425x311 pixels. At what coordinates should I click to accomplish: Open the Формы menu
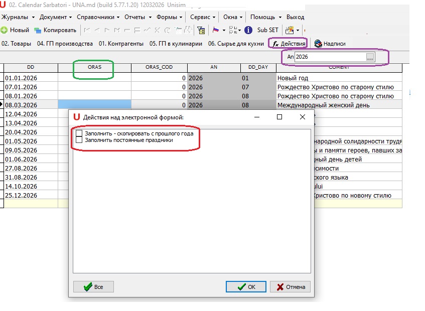pos(169,17)
